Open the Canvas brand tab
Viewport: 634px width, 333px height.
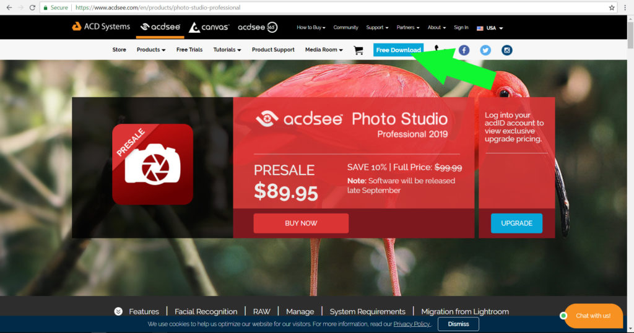coord(209,27)
